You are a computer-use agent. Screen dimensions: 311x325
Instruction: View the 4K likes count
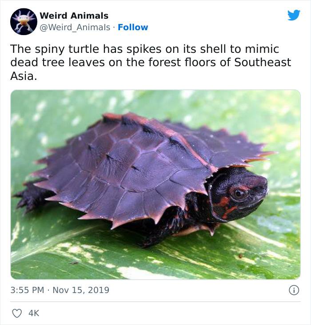[x=34, y=313]
